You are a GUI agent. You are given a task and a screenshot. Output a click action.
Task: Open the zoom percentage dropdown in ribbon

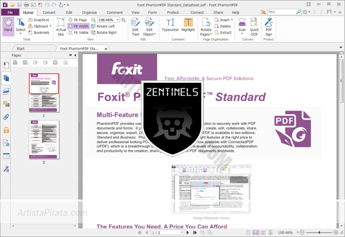pyautogui.click(x=117, y=20)
